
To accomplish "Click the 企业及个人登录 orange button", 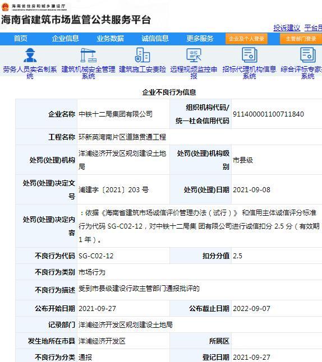I will [x=246, y=39].
